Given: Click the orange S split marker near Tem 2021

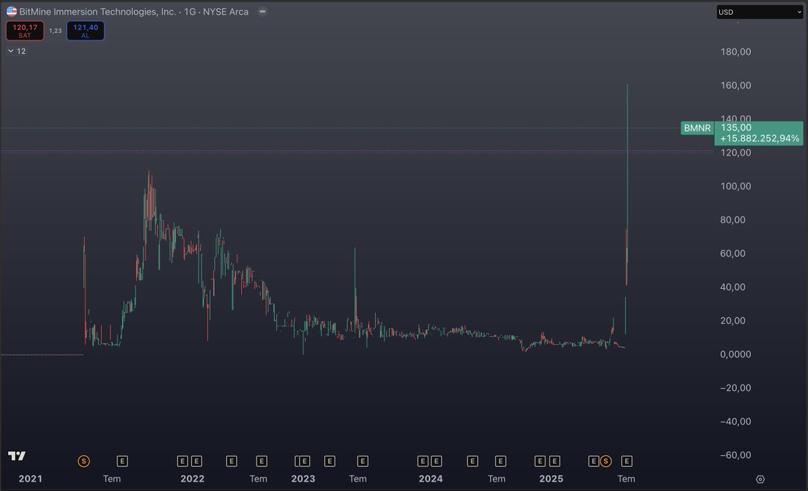Looking at the screenshot, I should [x=83, y=461].
